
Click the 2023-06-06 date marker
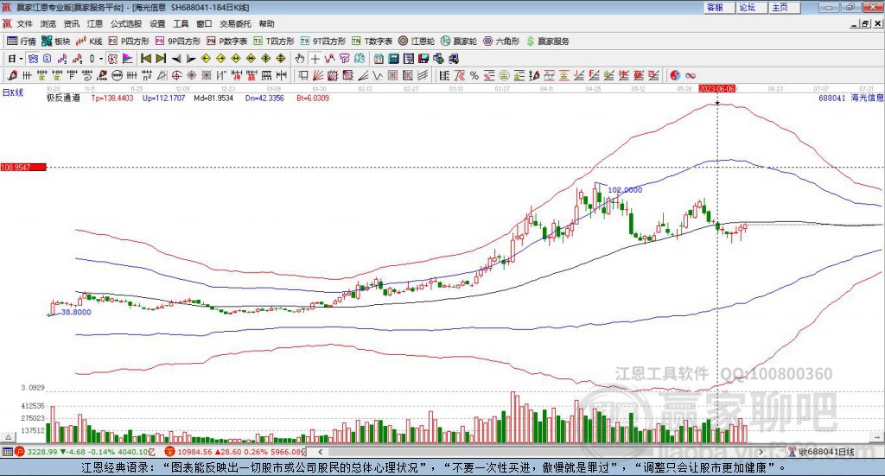716,89
